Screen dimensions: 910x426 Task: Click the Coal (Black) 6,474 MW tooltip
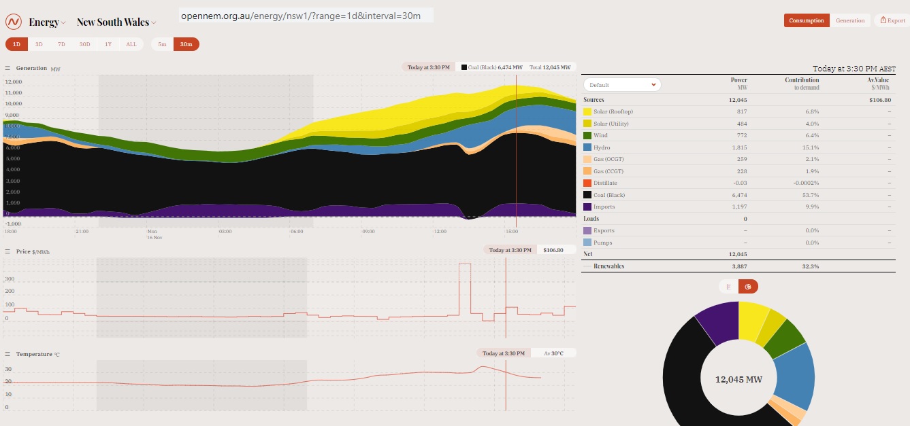tap(492, 67)
